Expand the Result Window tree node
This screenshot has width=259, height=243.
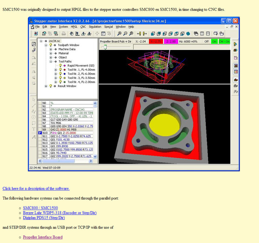(x=46, y=86)
